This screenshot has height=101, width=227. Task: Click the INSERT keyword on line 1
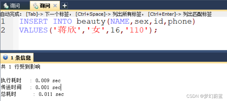pyautogui.click(x=34, y=21)
